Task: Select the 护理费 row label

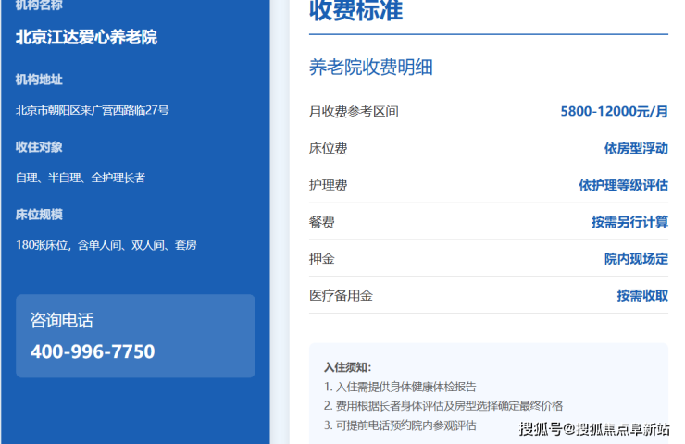Action: pyautogui.click(x=328, y=185)
